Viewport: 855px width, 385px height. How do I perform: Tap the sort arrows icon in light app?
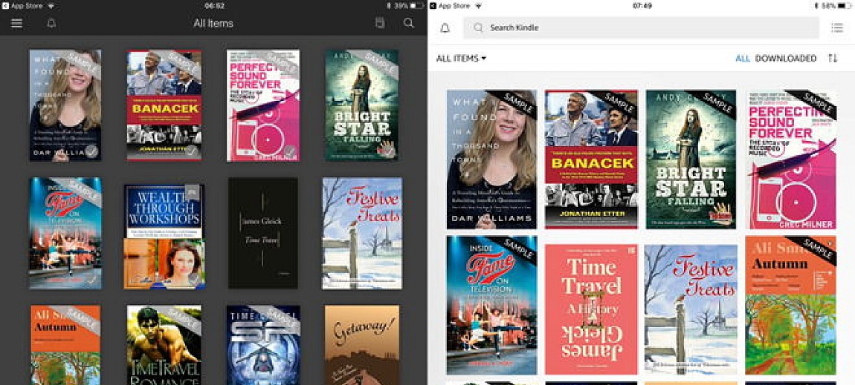pos(832,58)
